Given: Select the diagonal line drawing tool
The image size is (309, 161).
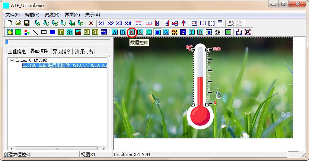Looking at the screenshot, I should pos(35,32).
